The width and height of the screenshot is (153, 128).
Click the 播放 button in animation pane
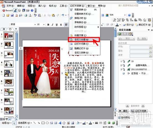pyautogui.click(x=124, y=111)
